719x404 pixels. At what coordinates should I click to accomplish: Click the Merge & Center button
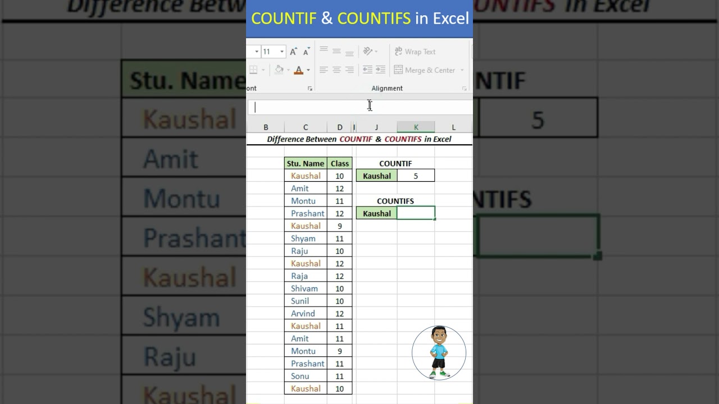[x=425, y=70]
